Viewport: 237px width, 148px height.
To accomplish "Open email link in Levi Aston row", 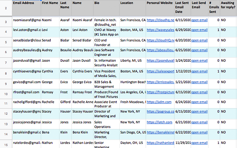I will click(x=199, y=30).
